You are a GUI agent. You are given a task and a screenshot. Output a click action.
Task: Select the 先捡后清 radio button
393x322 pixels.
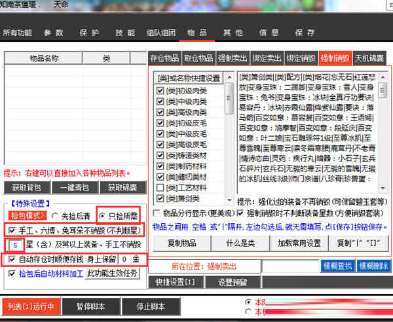54,215
